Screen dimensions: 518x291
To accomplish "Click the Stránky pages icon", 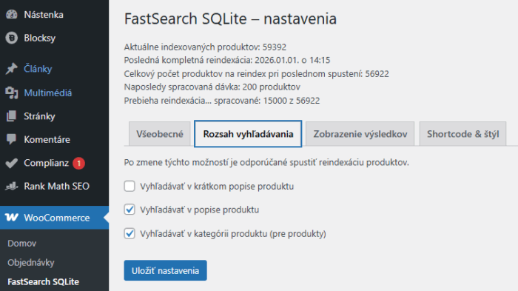I will click(x=12, y=116).
